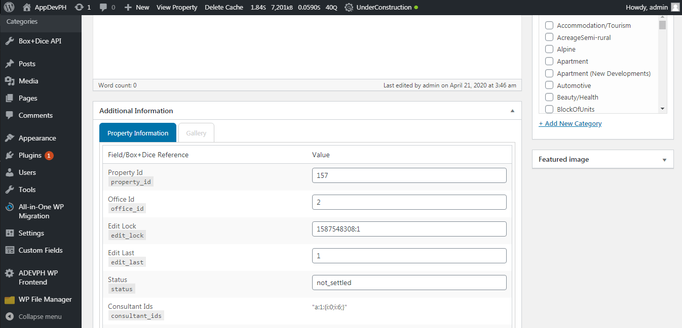Click the admin avatar icon

tap(675, 7)
